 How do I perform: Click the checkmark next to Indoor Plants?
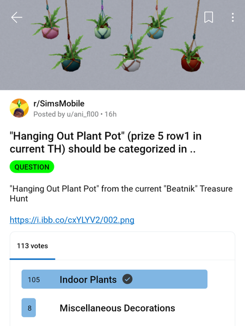[x=127, y=279]
